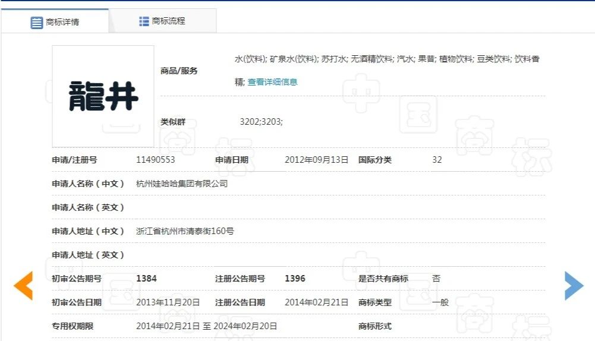Click the blue next arrow
This screenshot has width=595, height=341.
coord(574,286)
